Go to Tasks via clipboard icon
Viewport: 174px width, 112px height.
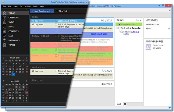point(5,22)
